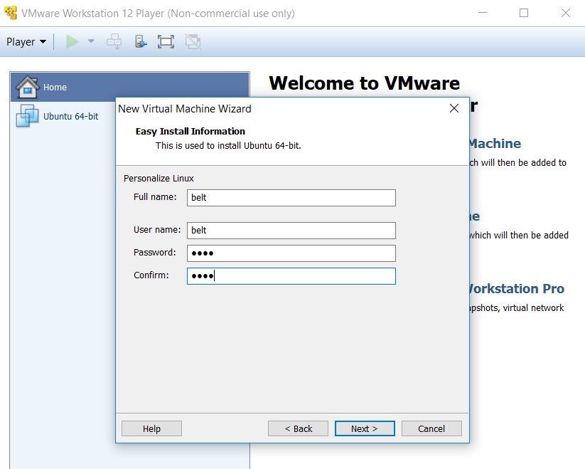This screenshot has height=469, width=585.
Task: Enter full screen mode via toolbar icon
Action: (x=166, y=41)
